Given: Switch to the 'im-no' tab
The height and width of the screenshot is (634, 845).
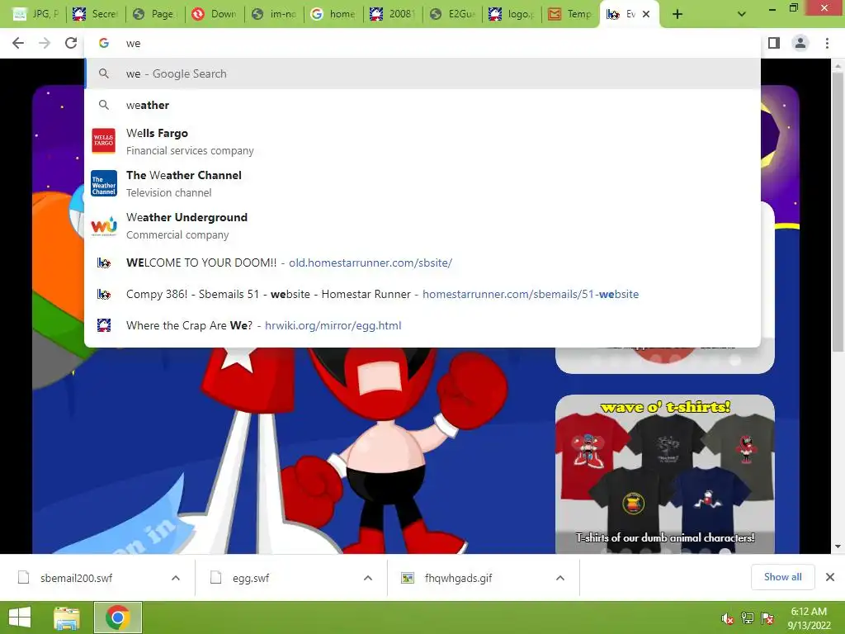Looking at the screenshot, I should point(274,14).
